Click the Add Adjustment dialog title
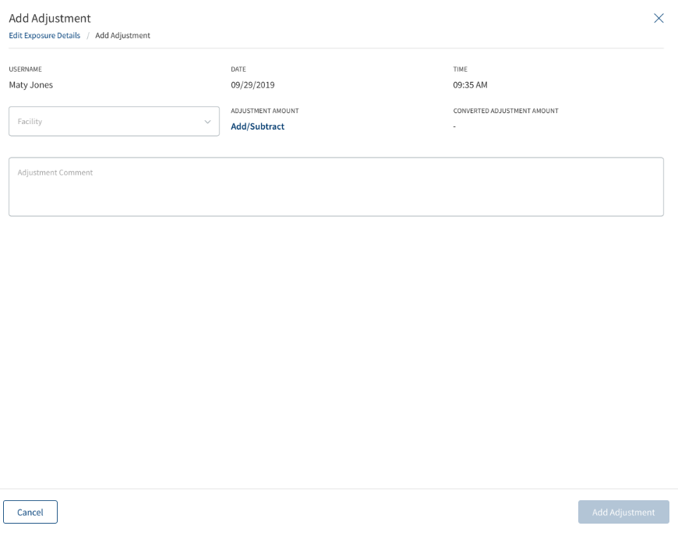The width and height of the screenshot is (678, 533). [50, 18]
